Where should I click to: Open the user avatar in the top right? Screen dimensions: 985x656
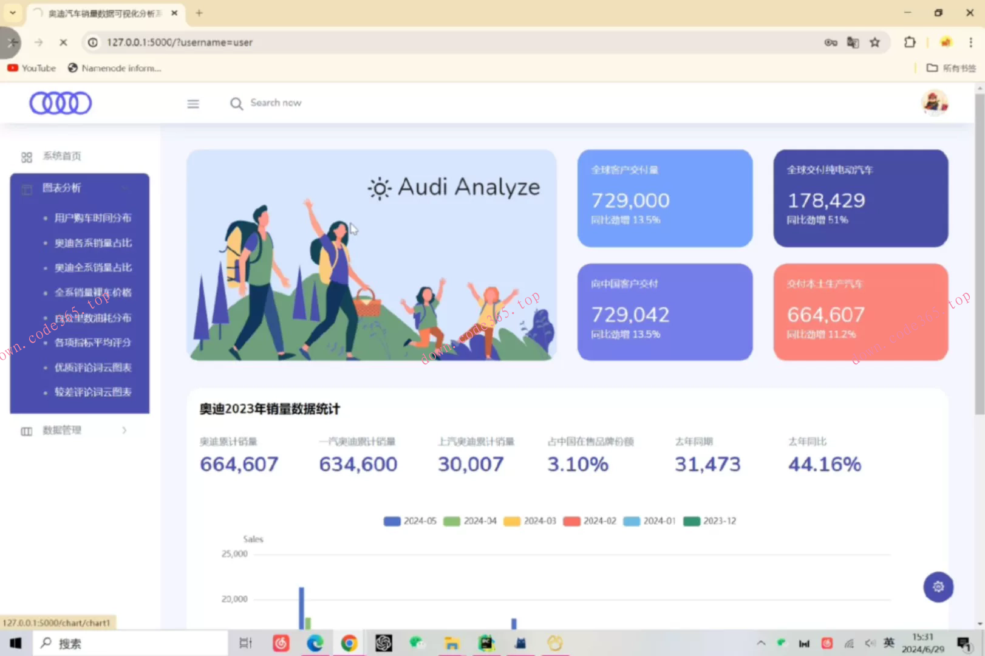[934, 102]
